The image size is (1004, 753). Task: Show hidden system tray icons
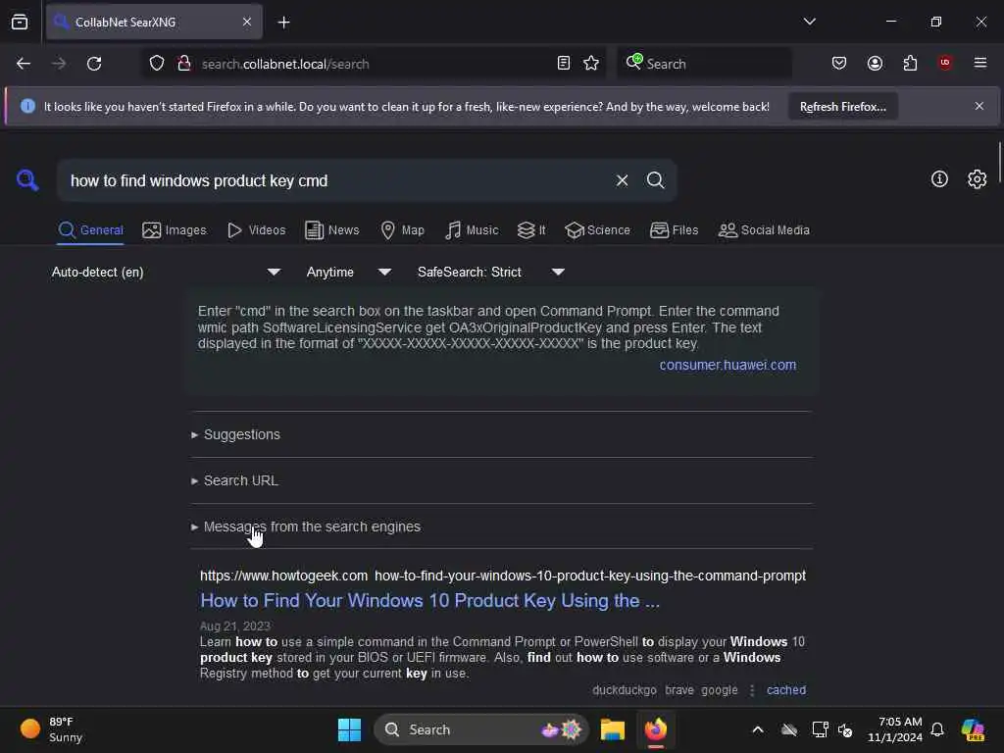point(758,729)
